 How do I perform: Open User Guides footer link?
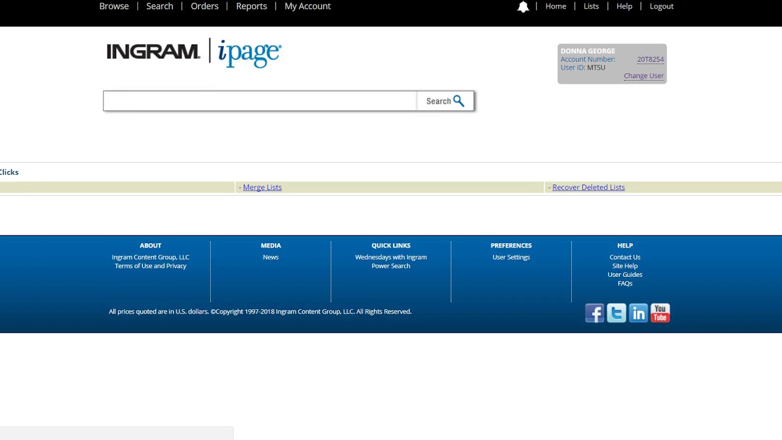(625, 274)
